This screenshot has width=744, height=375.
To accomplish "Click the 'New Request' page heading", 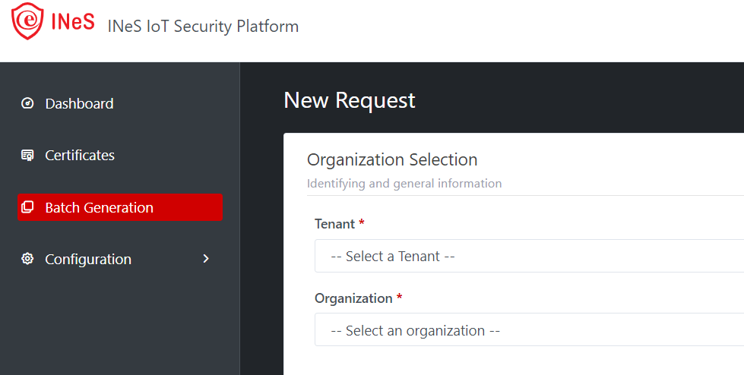I will [x=350, y=100].
